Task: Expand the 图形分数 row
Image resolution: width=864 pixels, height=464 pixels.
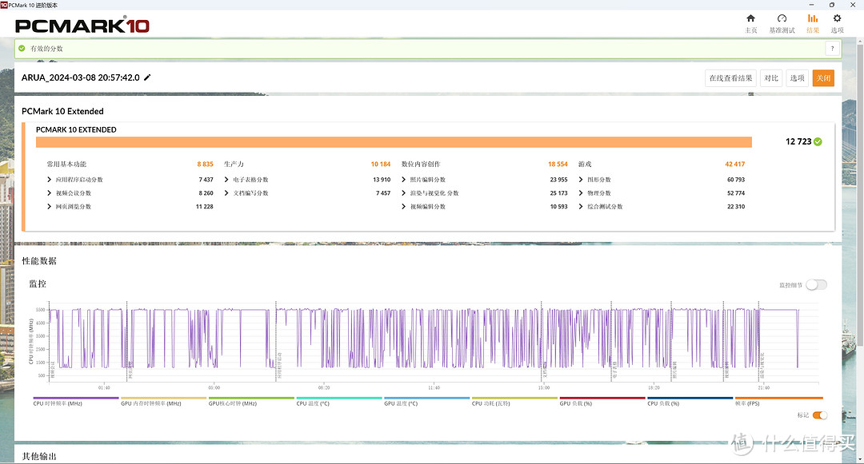Action: coord(581,180)
